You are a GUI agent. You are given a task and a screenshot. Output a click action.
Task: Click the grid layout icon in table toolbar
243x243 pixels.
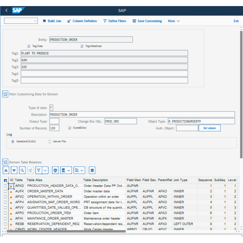[x=92, y=170]
